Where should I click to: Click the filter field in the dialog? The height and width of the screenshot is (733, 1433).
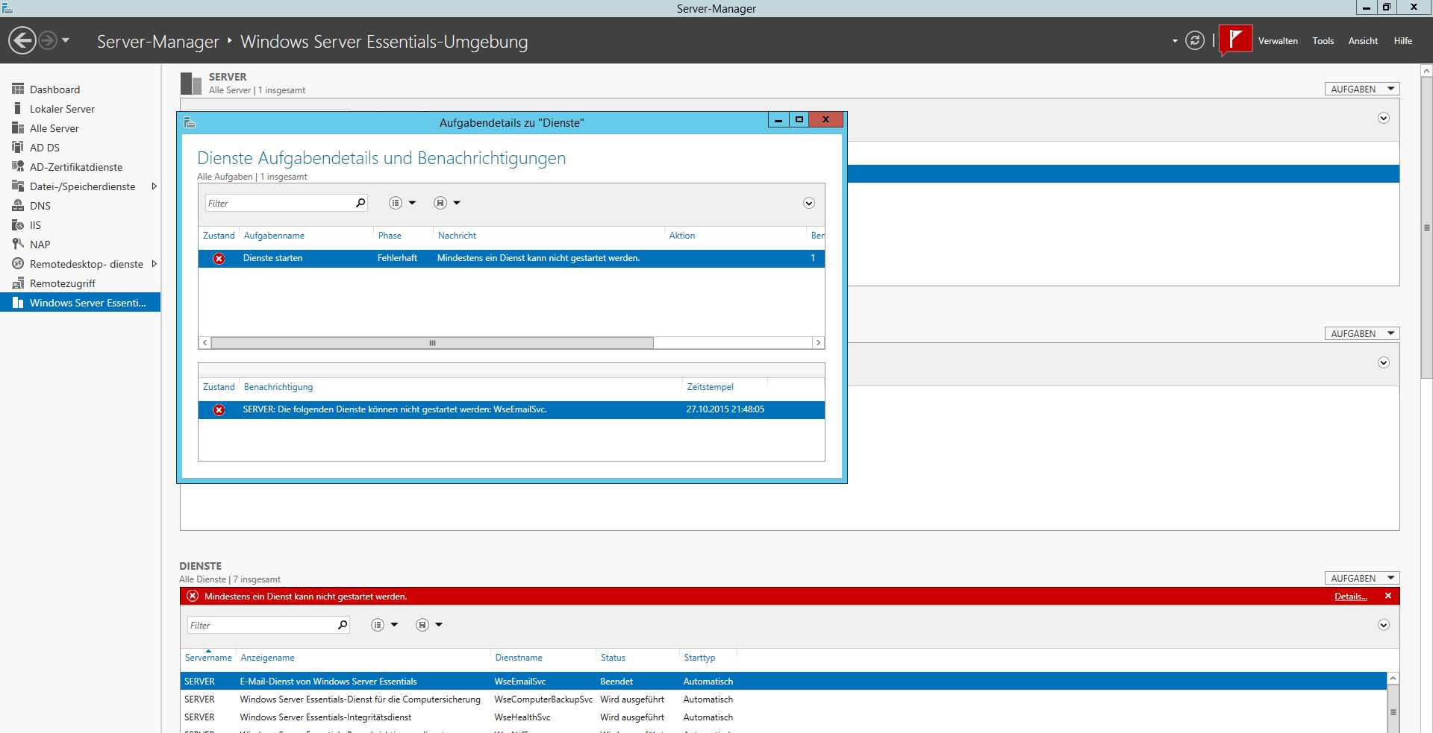coord(278,203)
